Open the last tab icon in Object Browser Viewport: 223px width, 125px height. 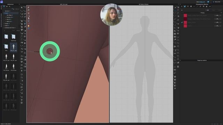pos(210,7)
